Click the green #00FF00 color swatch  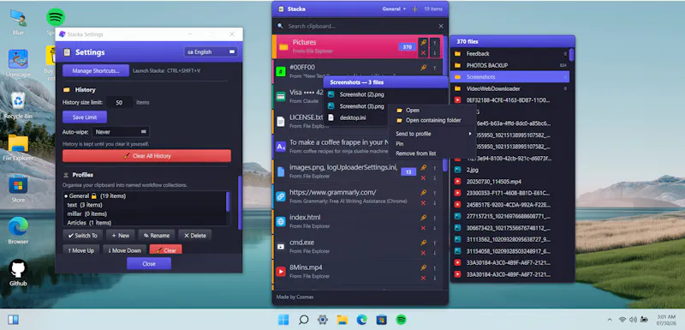point(281,72)
